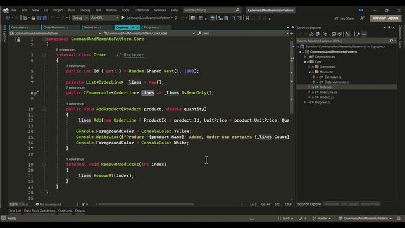Screen dimensions: 405x228
Task: Collapse the Memento folder
Action: (309, 72)
